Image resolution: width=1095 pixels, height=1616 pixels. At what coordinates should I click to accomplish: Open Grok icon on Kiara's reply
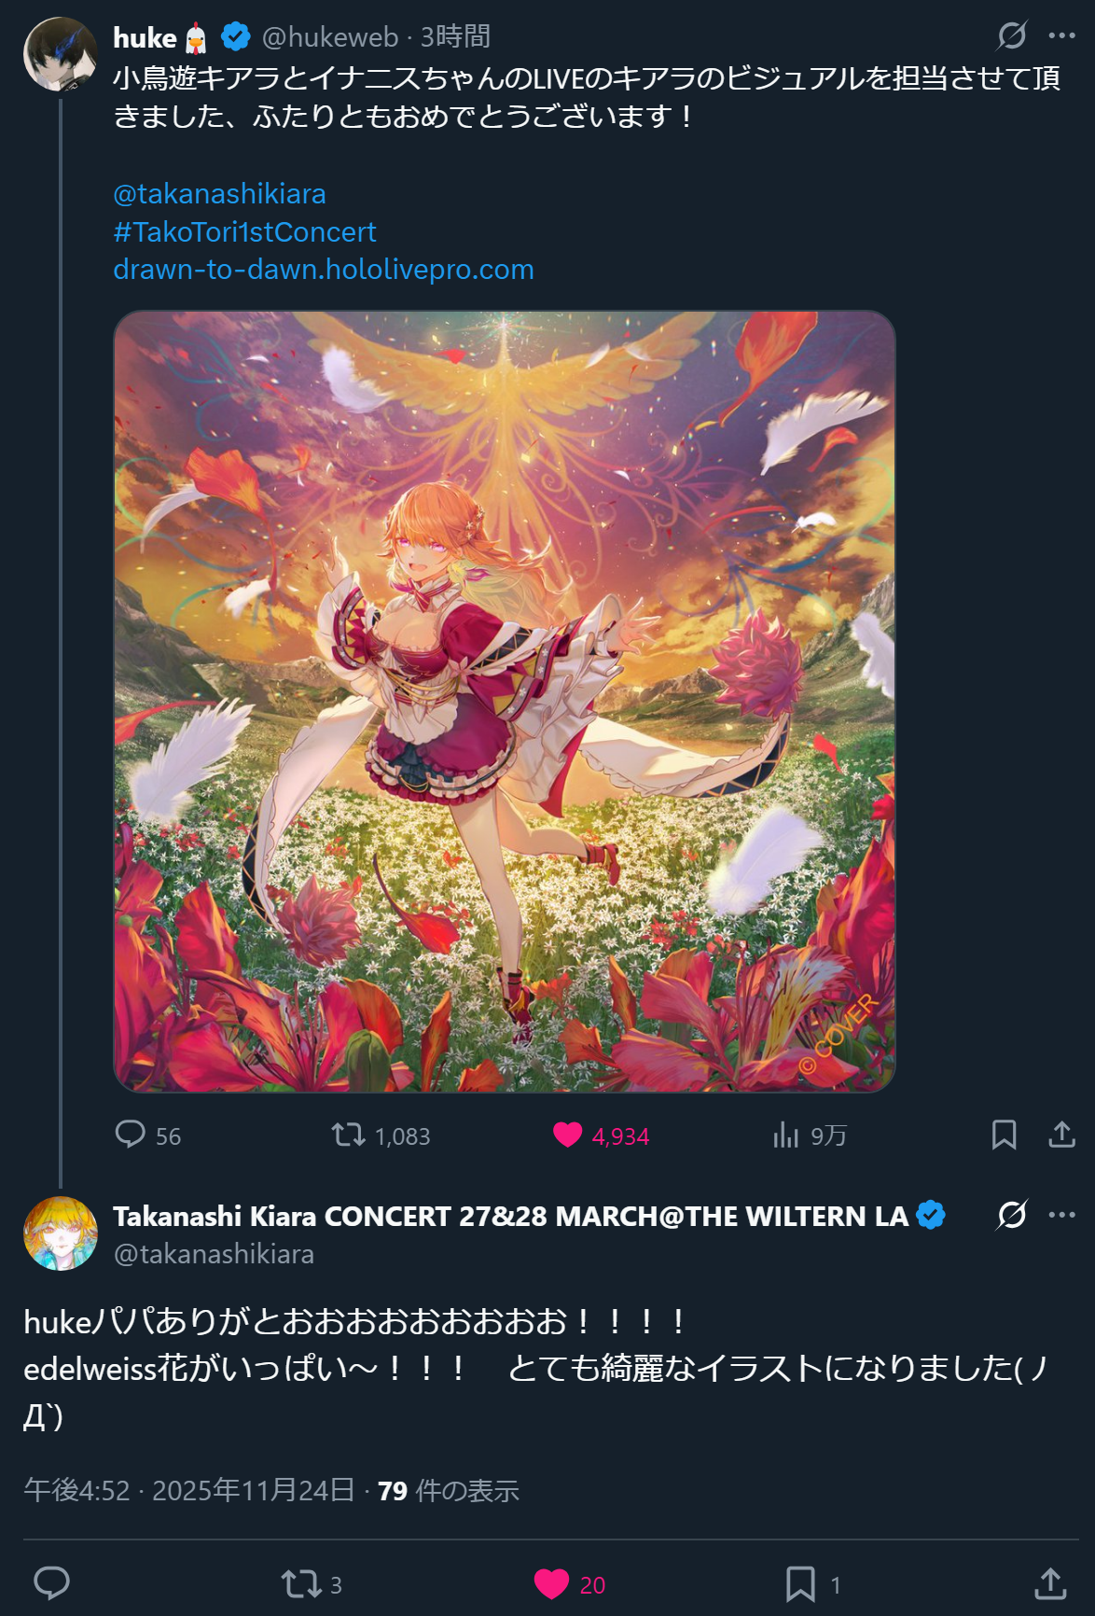pyautogui.click(x=1012, y=1215)
